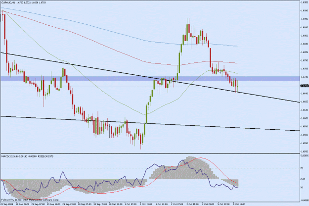Click the '29 Sep 15:00' time axis label
The height and width of the screenshot is (206, 309).
pyautogui.click(x=54, y=204)
